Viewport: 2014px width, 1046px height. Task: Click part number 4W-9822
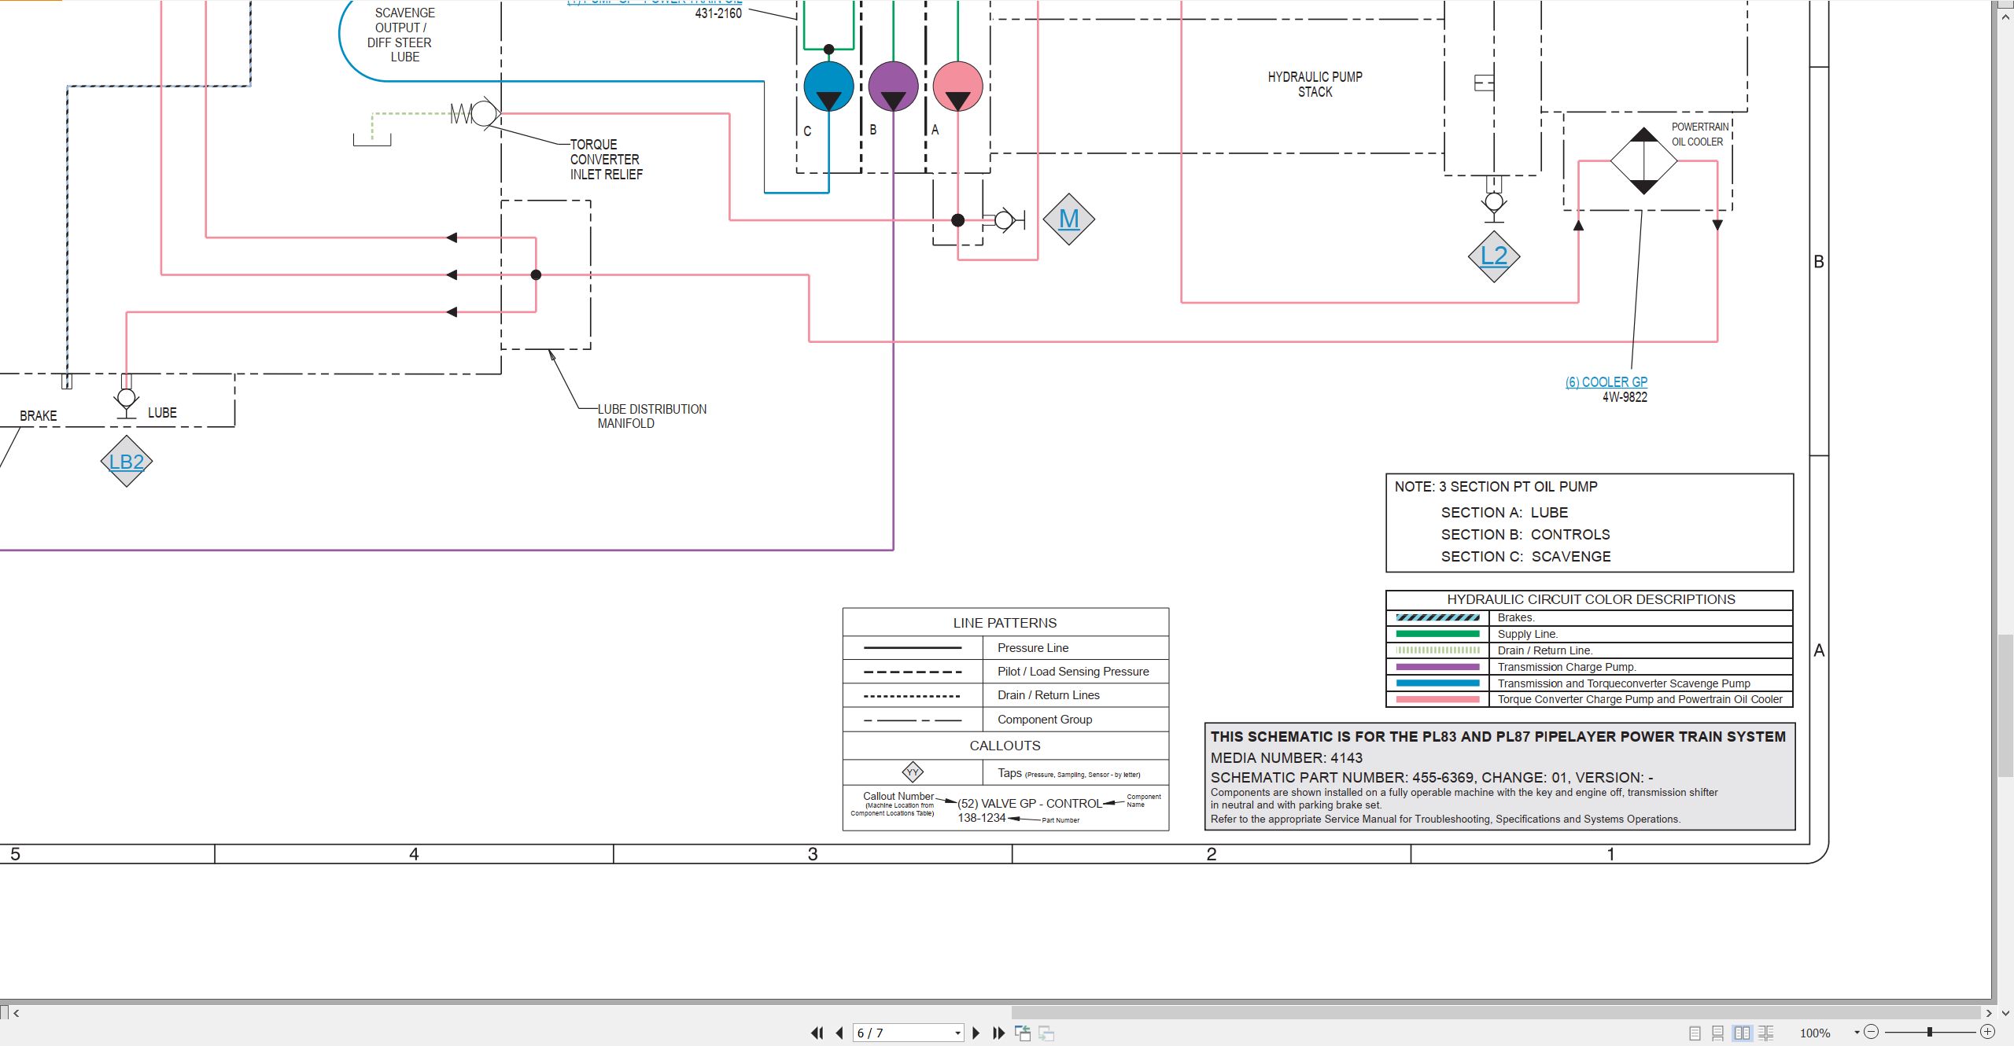click(1625, 397)
